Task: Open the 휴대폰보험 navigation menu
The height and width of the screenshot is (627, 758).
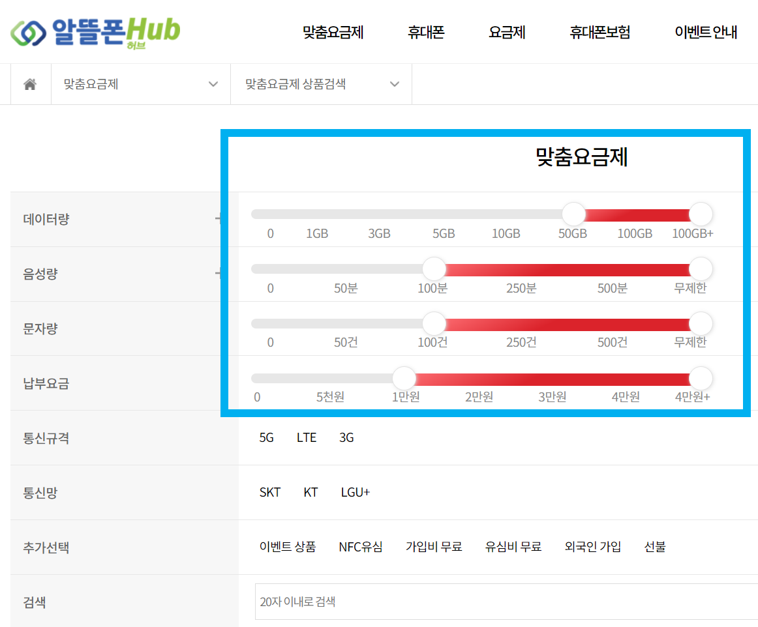Action: (x=599, y=33)
